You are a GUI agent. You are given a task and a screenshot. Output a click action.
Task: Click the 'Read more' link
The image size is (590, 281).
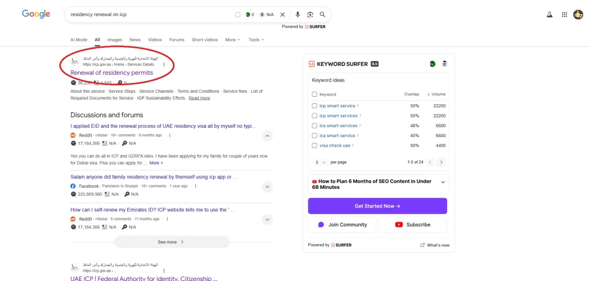(199, 98)
